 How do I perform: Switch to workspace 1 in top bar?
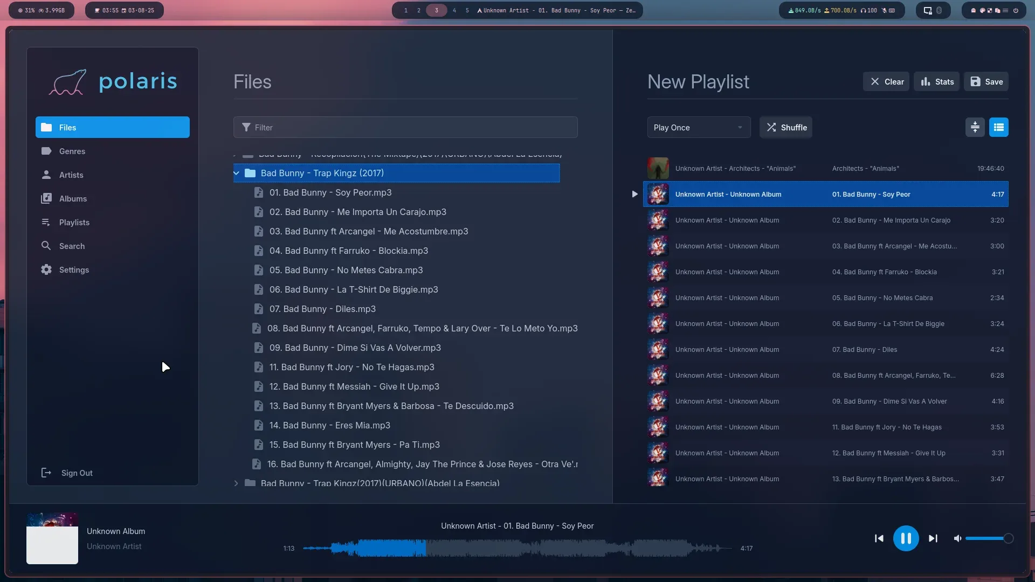tap(406, 10)
